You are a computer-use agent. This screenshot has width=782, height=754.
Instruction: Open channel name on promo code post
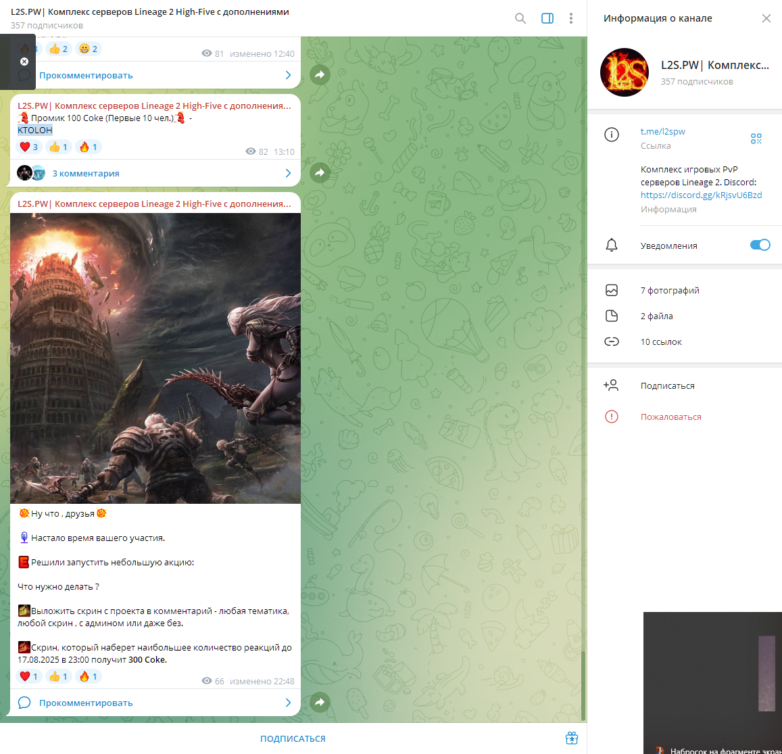point(154,105)
